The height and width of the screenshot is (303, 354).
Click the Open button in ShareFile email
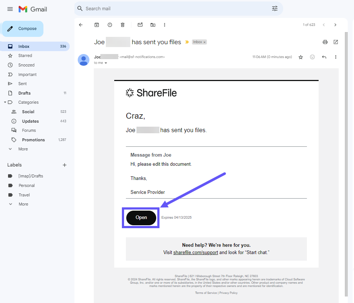[x=141, y=218]
